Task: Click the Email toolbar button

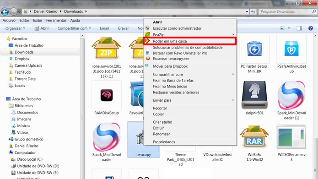Action: pos(104,28)
